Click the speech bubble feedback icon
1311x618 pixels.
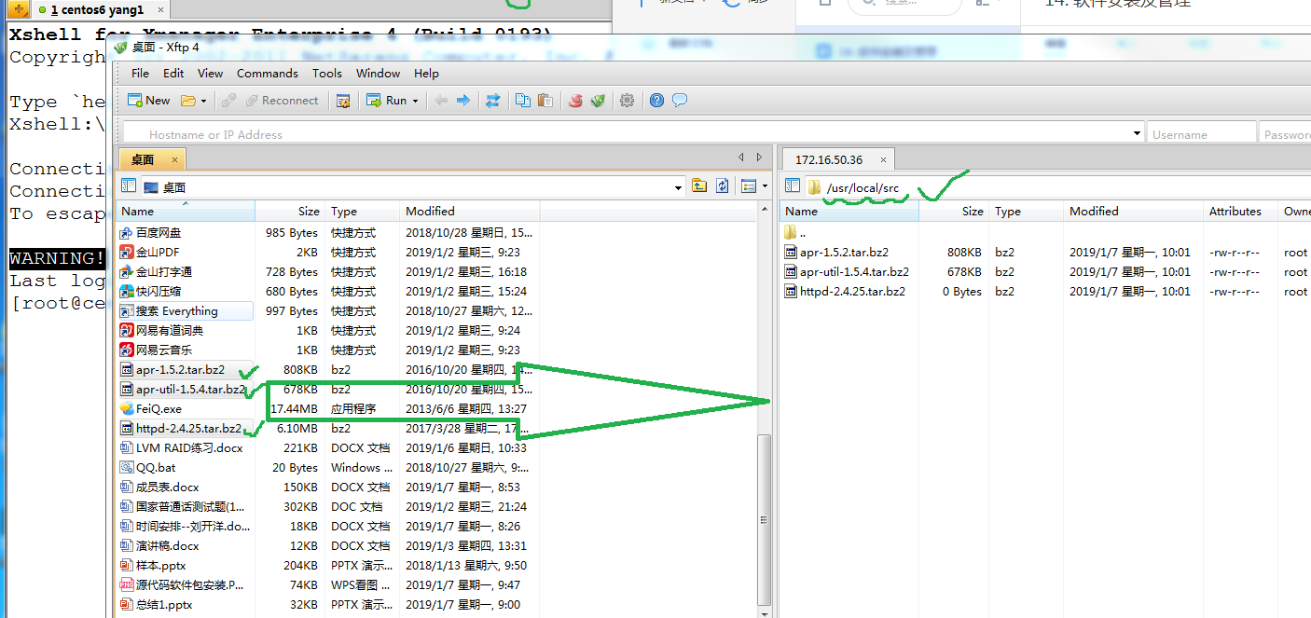click(x=680, y=101)
